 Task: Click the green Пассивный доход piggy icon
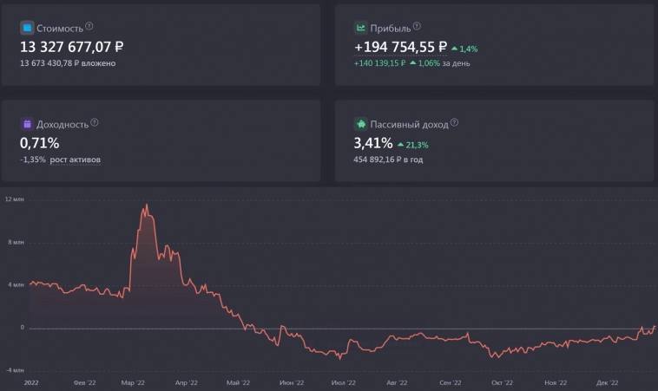(360, 124)
